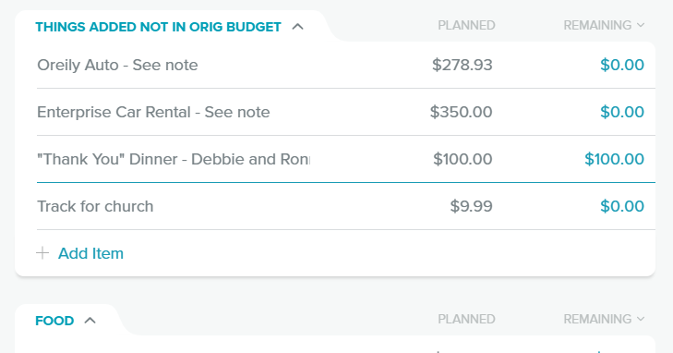
Task: Edit the "Thank You" Dinner item name
Action: [174, 159]
